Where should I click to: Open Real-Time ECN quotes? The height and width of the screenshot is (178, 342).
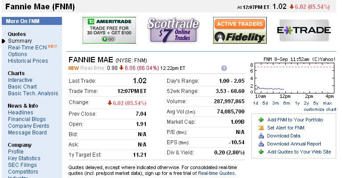27,48
